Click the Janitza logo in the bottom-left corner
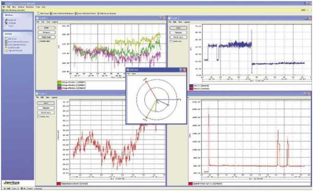 pos(11,183)
